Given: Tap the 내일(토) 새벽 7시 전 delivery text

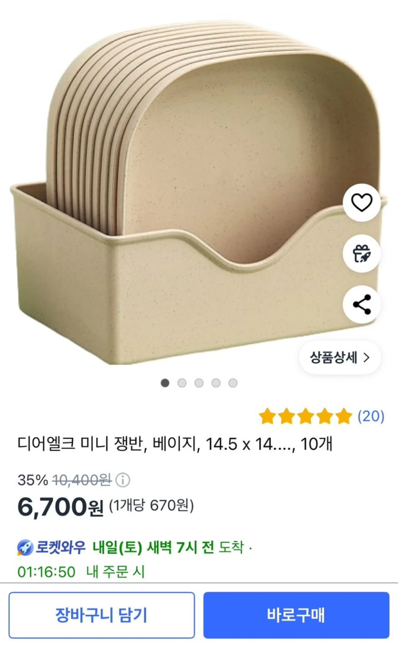Looking at the screenshot, I should pyautogui.click(x=153, y=548).
